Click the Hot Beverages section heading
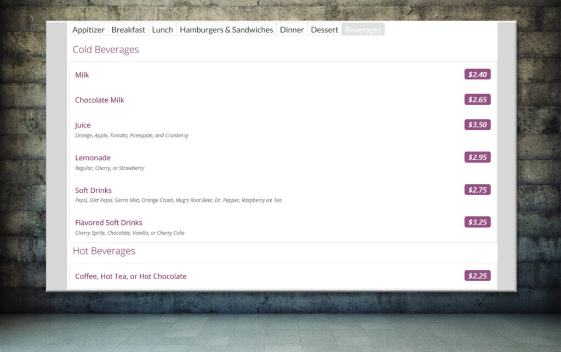Screen dimensions: 561x352 coord(104,251)
